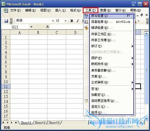Click the formula bar input area
Screen dimensions: 150x131
pyautogui.click(x=67, y=27)
